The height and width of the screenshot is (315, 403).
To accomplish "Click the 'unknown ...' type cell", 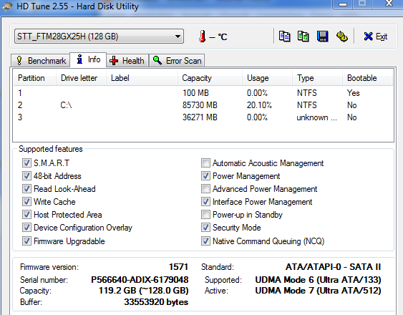I will [316, 117].
